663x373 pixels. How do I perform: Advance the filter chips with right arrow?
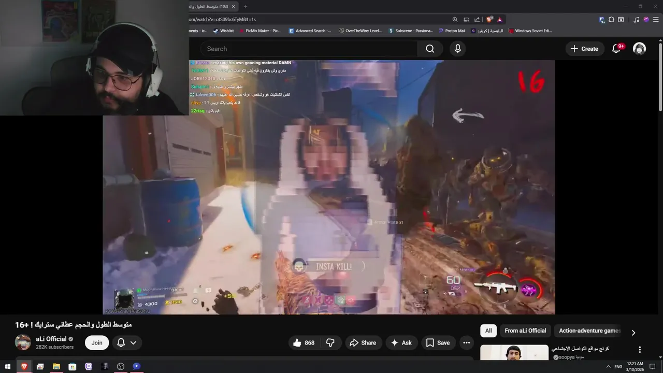tap(633, 333)
